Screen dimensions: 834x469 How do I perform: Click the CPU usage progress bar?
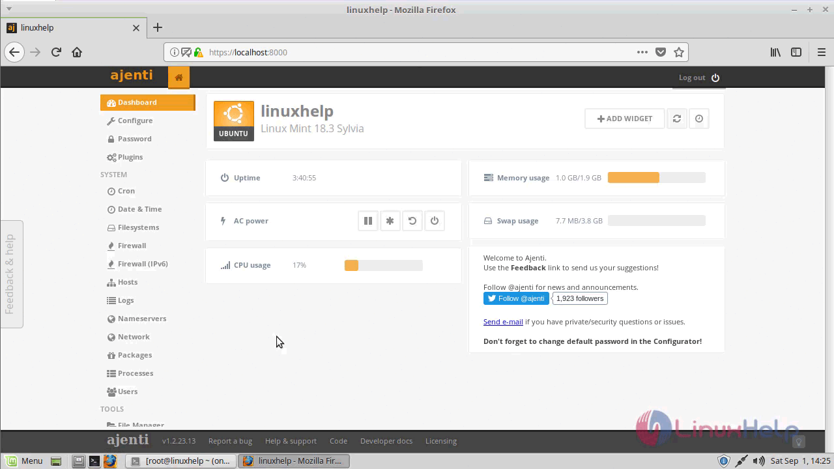click(x=384, y=265)
